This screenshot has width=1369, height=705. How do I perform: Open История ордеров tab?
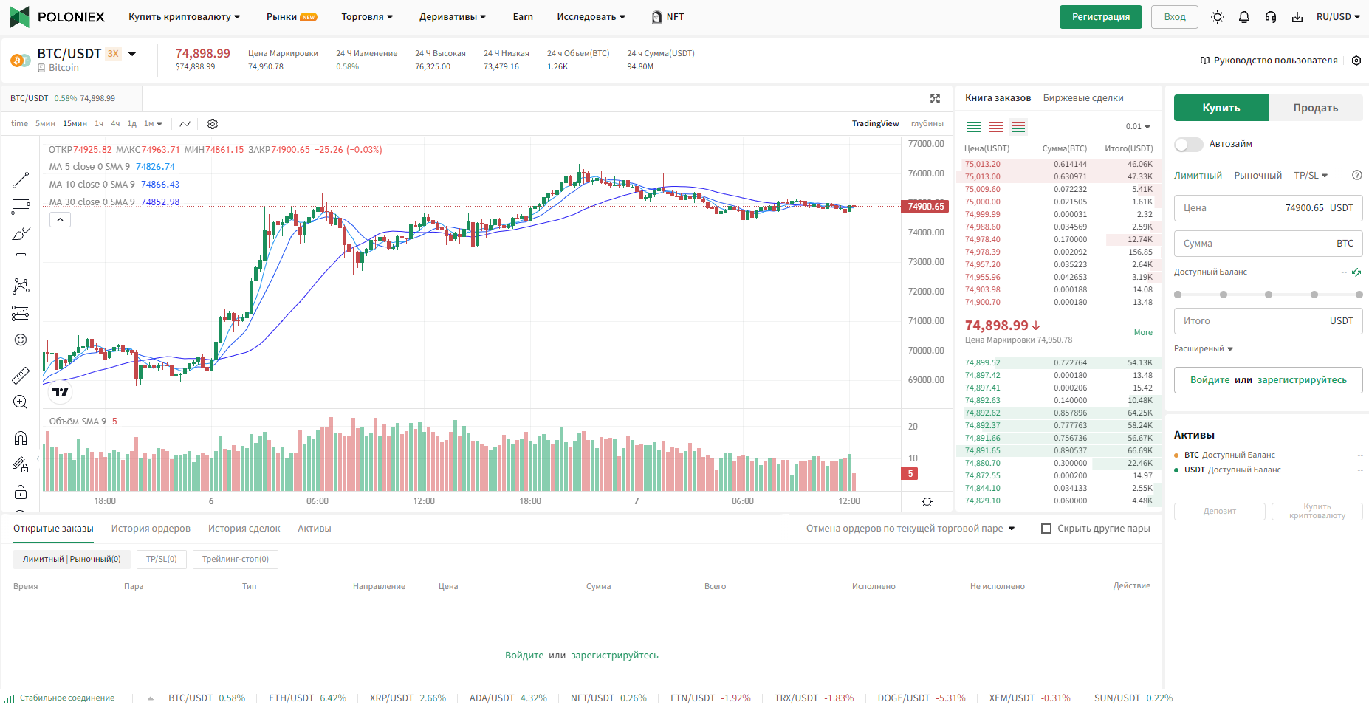(x=151, y=529)
